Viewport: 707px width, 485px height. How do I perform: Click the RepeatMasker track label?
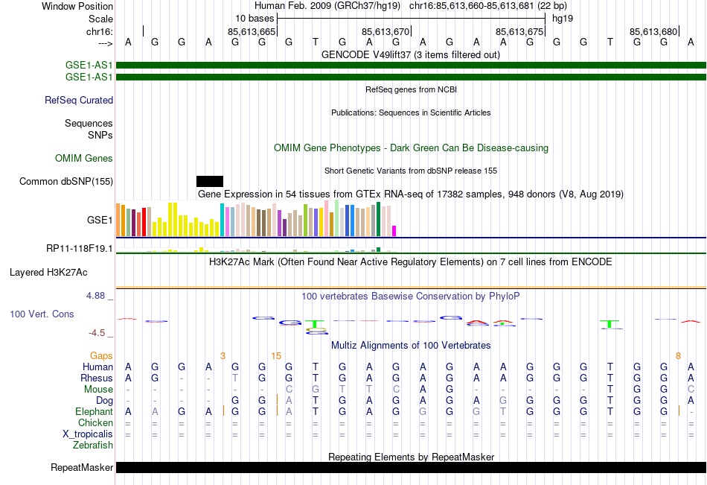tap(82, 468)
